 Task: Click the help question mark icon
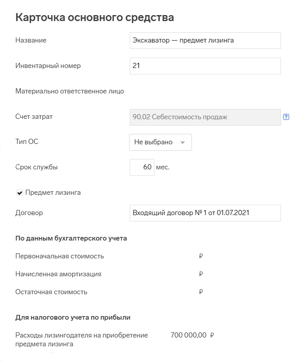coord(286,117)
